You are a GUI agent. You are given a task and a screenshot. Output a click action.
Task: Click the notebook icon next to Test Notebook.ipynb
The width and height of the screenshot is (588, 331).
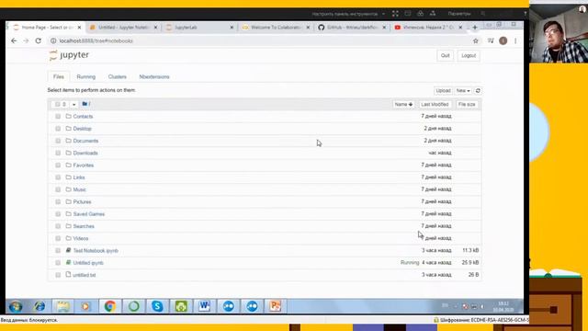pos(68,250)
